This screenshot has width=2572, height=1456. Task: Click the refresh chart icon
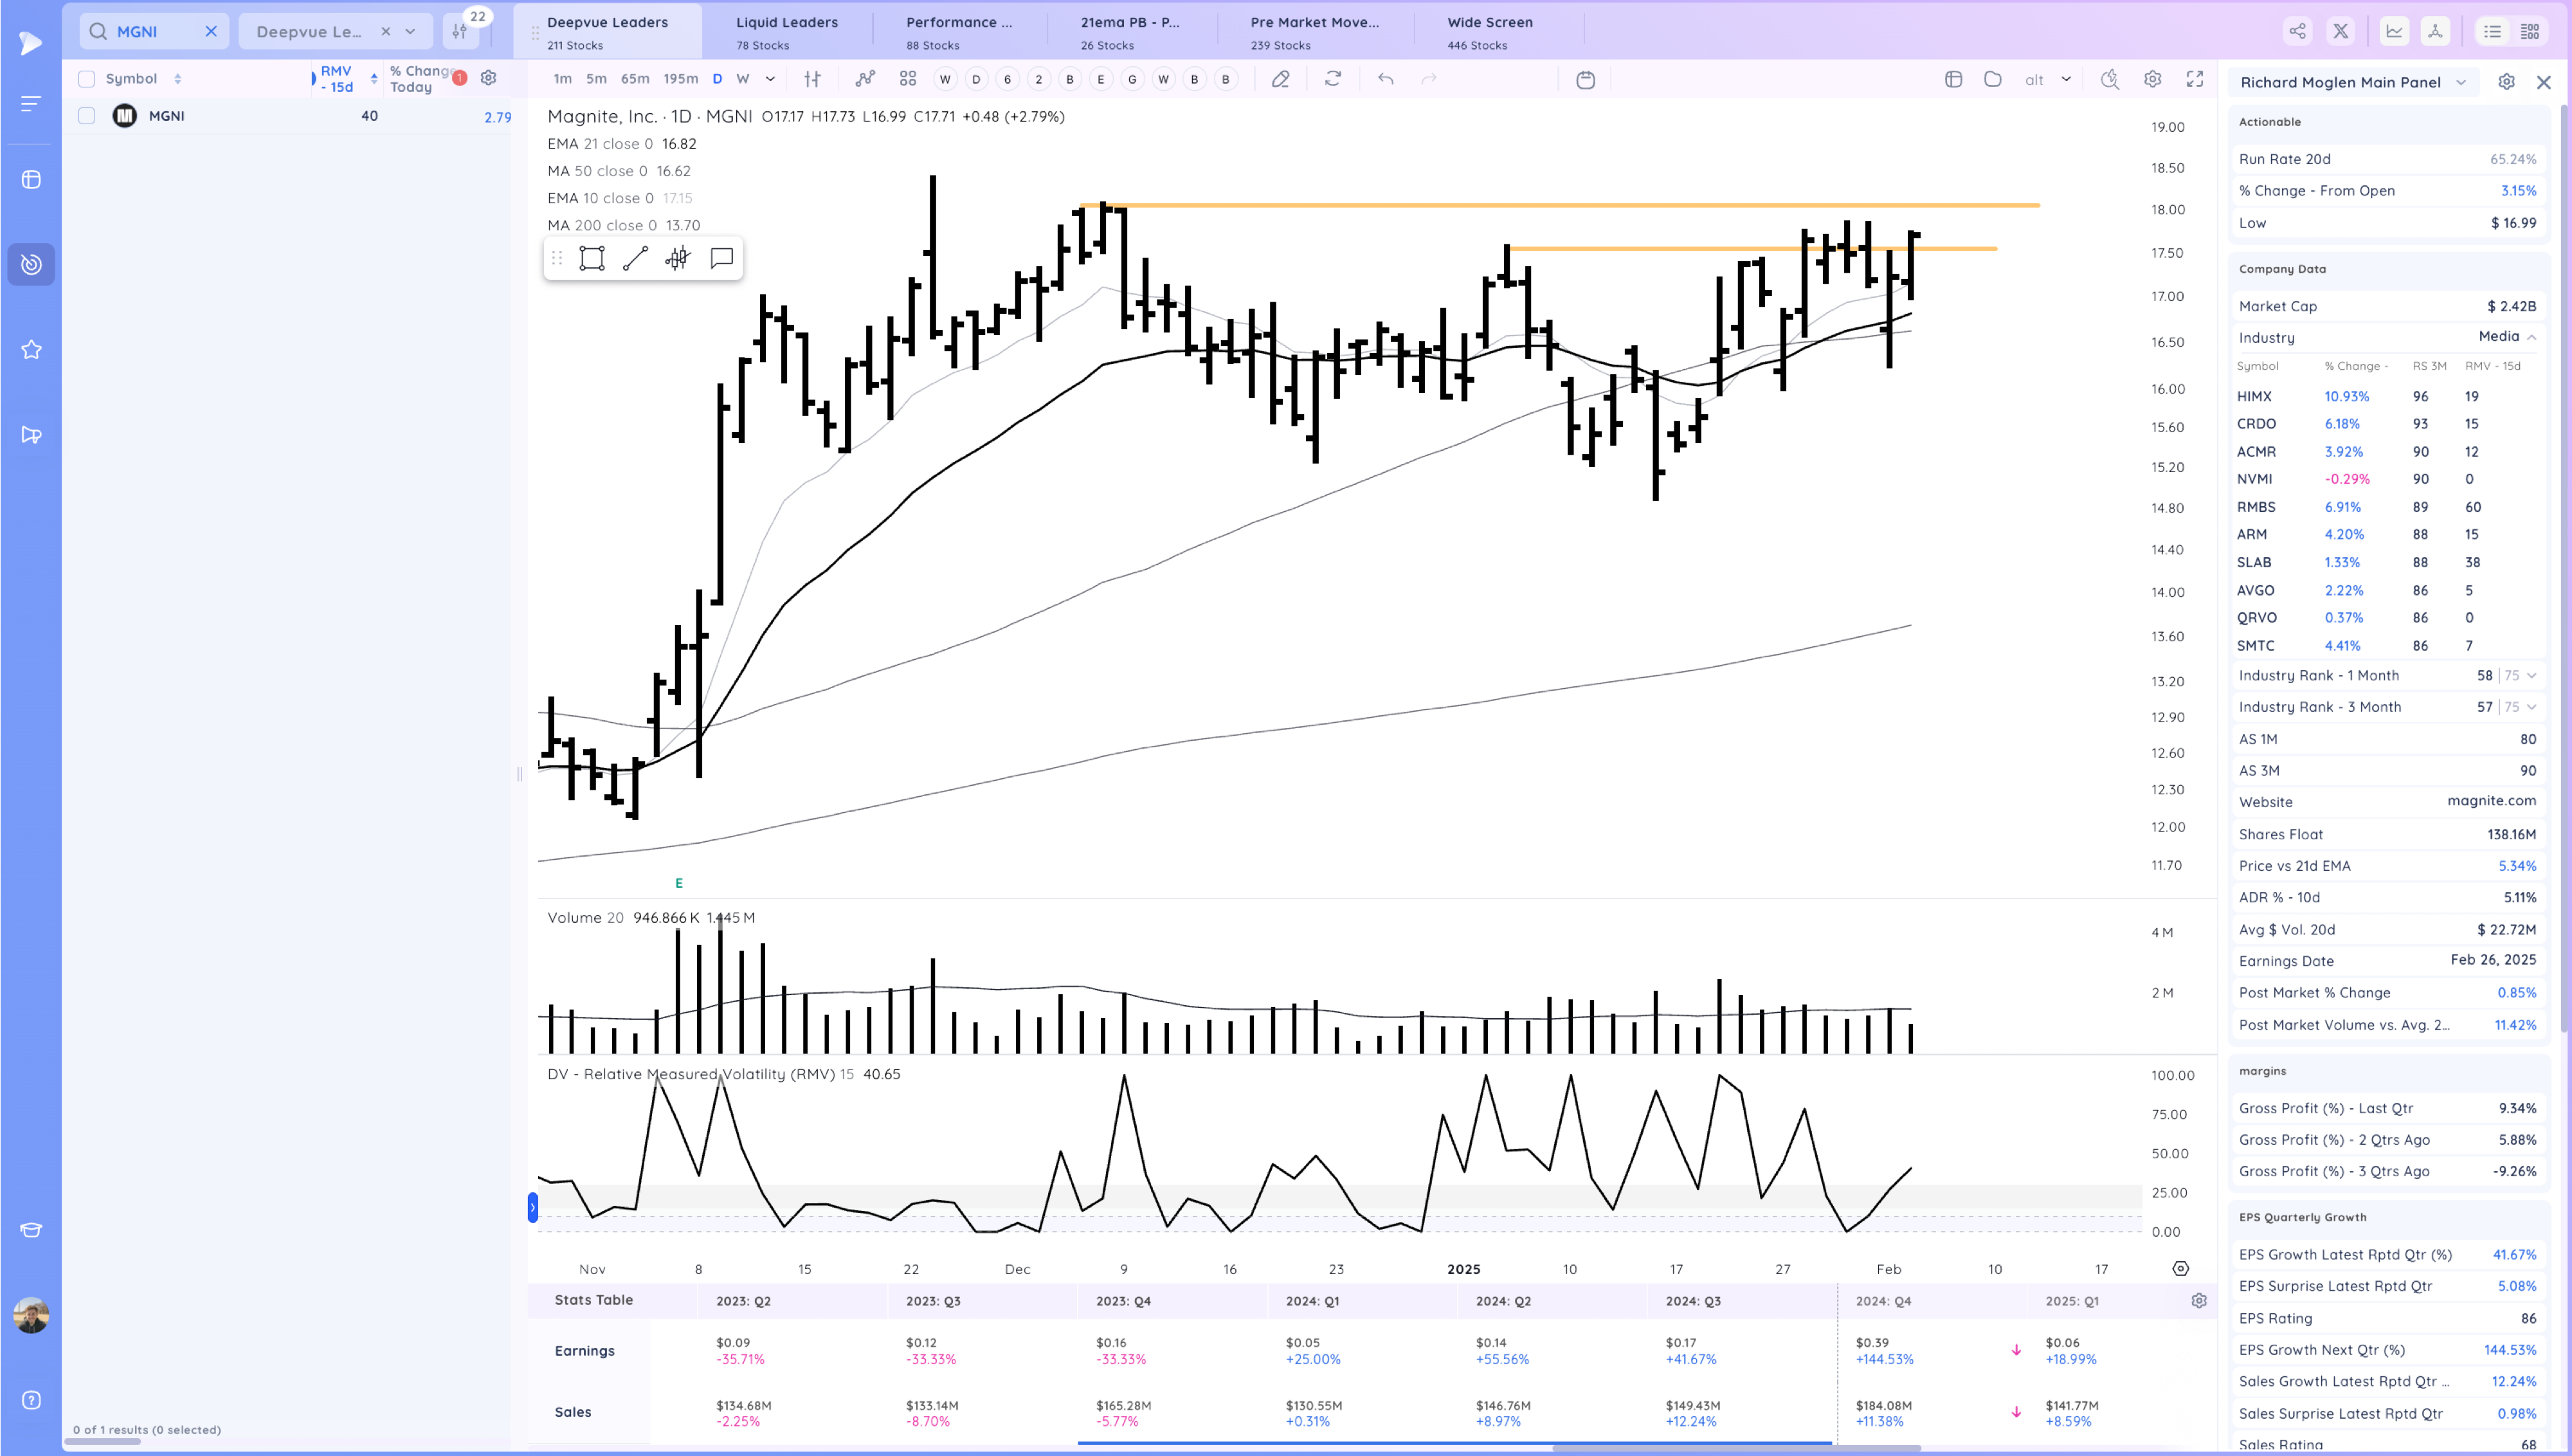1332,79
